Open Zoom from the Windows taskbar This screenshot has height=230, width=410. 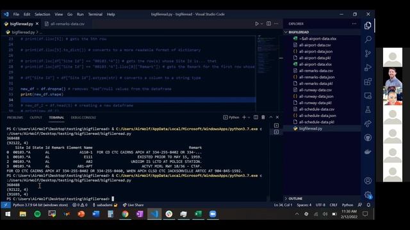213,214
